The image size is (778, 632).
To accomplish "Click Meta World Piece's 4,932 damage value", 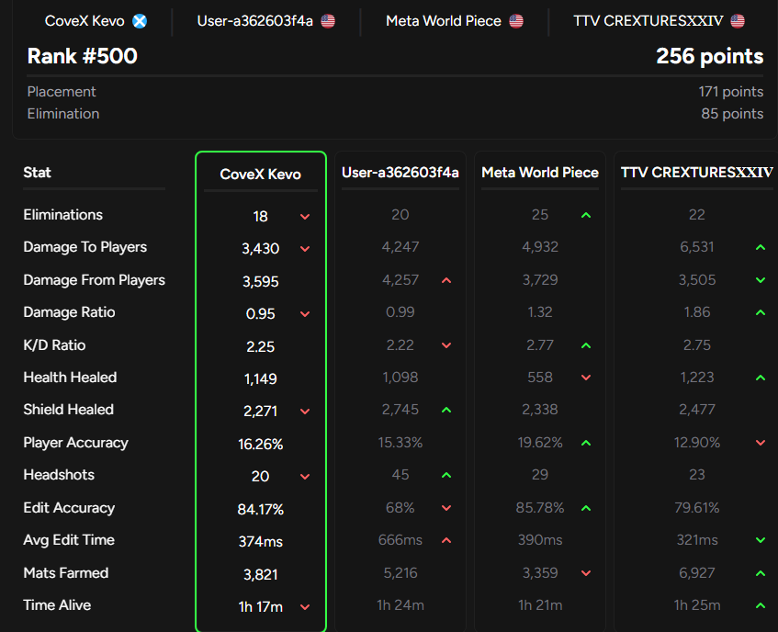I will 540,247.
